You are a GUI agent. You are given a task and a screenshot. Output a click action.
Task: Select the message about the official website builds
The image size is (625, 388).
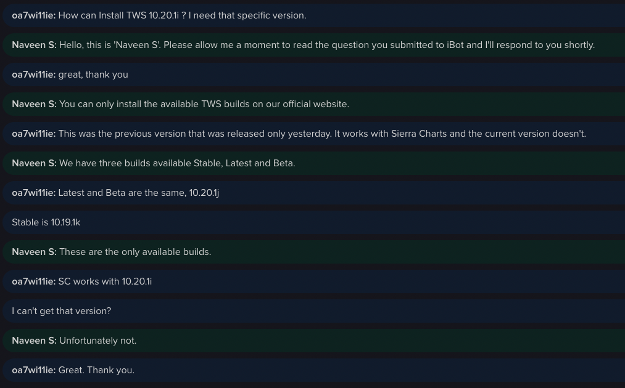pyautogui.click(x=204, y=104)
